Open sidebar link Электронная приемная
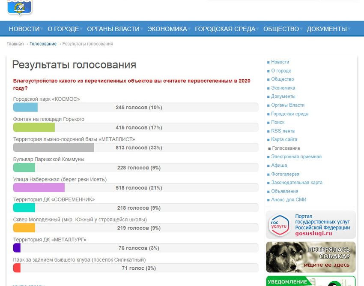This screenshot has height=286, width=364. pos(296,157)
